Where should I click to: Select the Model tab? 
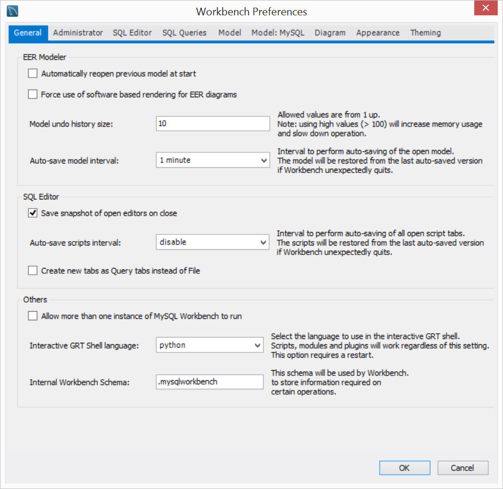[x=229, y=33]
